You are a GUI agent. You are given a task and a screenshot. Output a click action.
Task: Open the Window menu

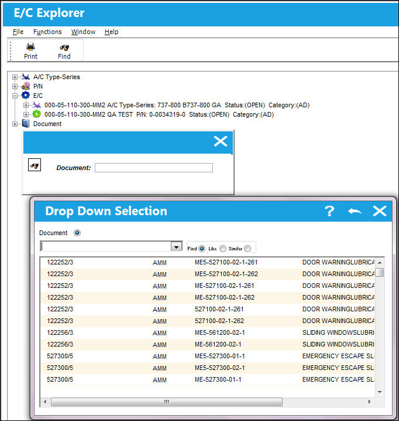coord(83,32)
